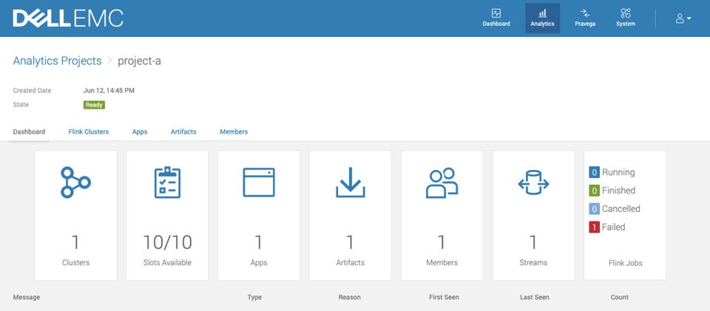This screenshot has height=311, width=710.
Task: Click the Artifacts download icon
Action: pyautogui.click(x=351, y=183)
